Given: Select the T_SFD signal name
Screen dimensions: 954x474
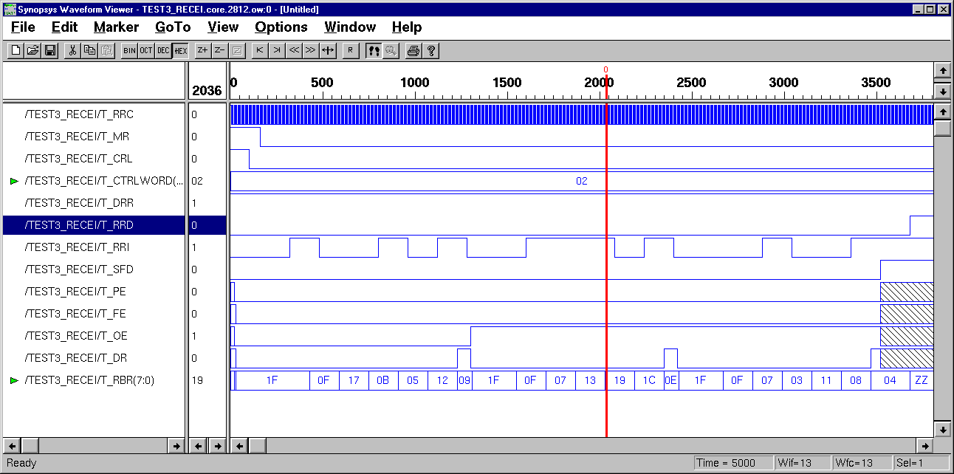Looking at the screenshot, I should [x=79, y=269].
